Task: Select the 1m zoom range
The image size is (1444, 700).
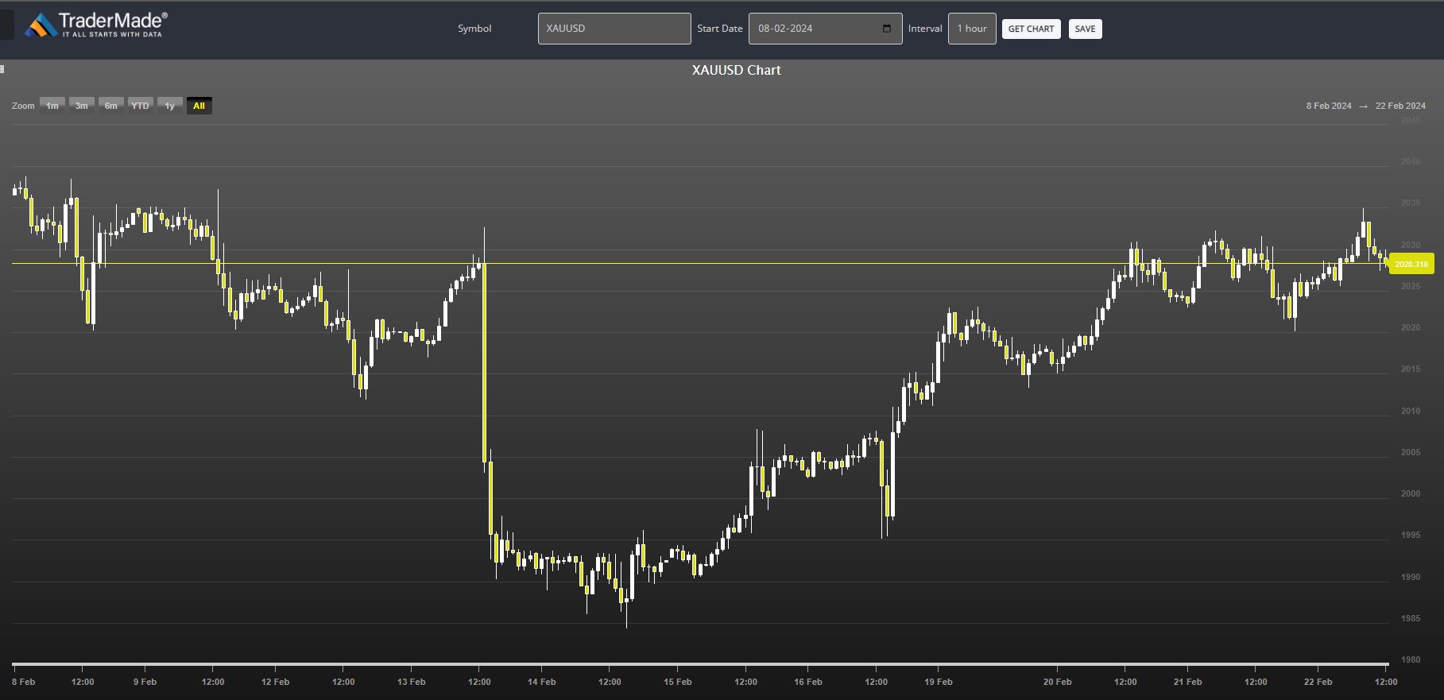Action: [x=52, y=106]
